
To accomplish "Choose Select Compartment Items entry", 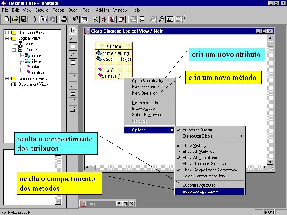I will [210, 176].
